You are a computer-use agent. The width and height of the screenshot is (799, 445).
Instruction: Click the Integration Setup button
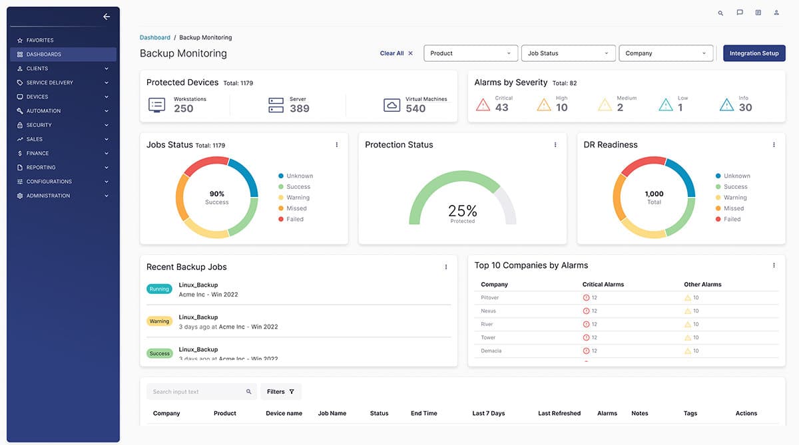coord(754,53)
